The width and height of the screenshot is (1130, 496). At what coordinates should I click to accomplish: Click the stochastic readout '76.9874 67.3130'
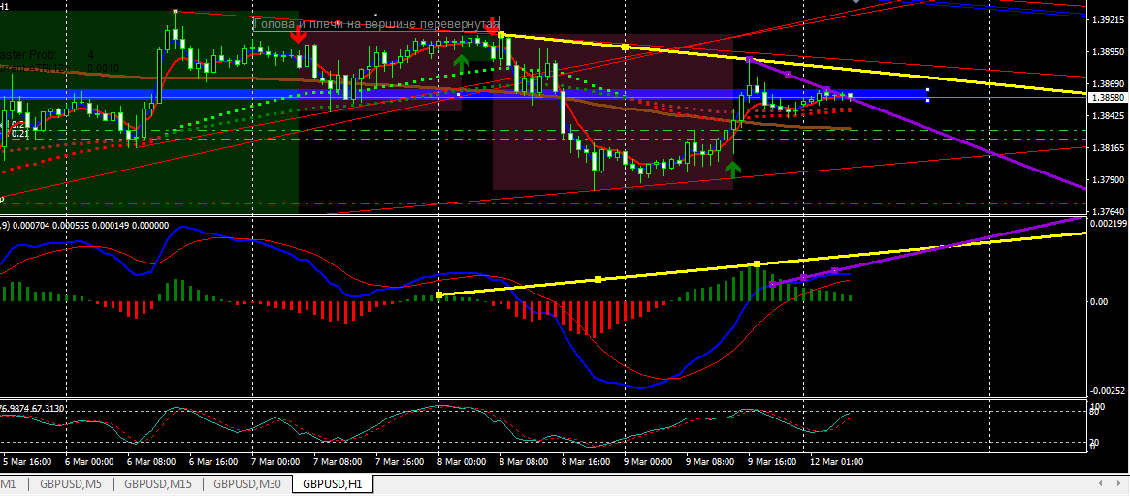(32, 408)
